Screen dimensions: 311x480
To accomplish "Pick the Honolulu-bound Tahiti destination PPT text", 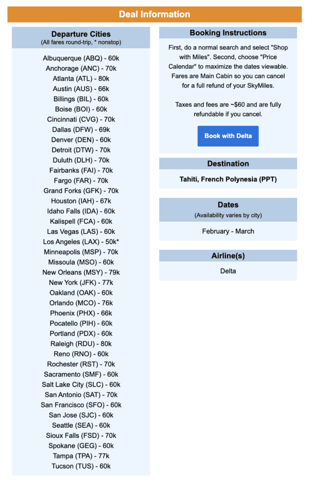I will click(228, 180).
